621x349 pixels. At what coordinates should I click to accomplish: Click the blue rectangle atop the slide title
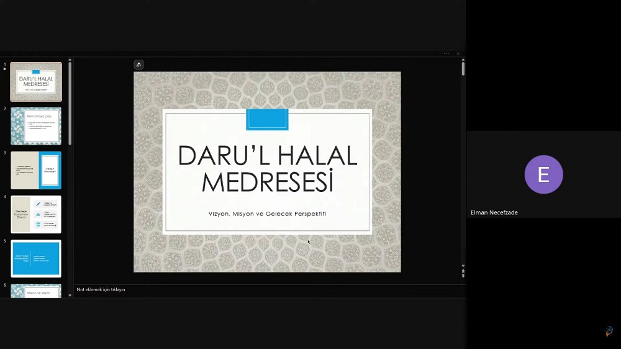(267, 119)
